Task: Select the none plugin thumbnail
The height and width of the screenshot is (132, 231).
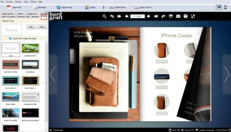Action: point(10,49)
